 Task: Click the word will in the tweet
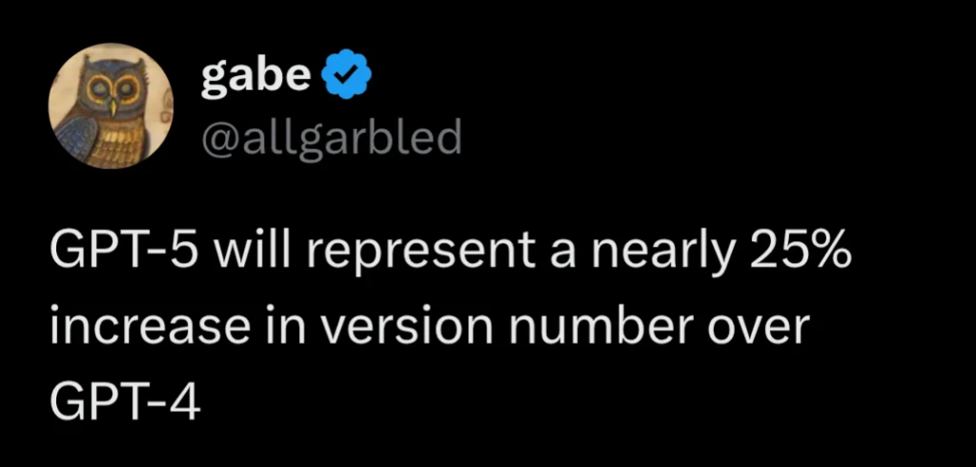(x=234, y=253)
